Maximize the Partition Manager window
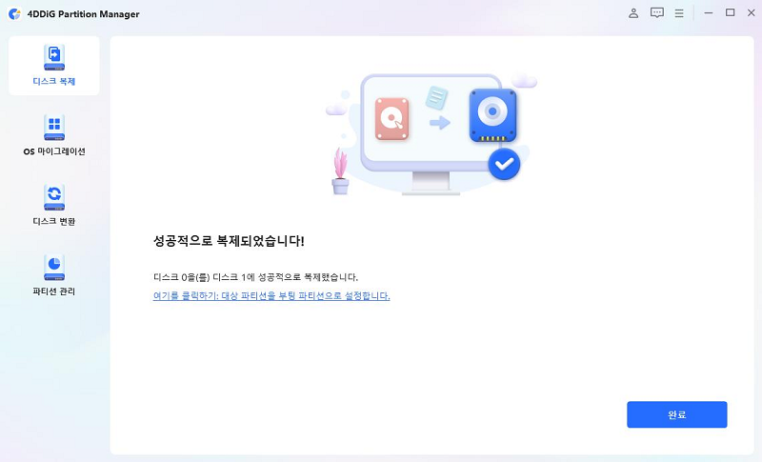762x462 pixels. click(x=730, y=13)
